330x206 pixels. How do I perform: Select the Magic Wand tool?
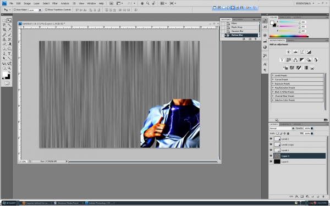pos(9,25)
